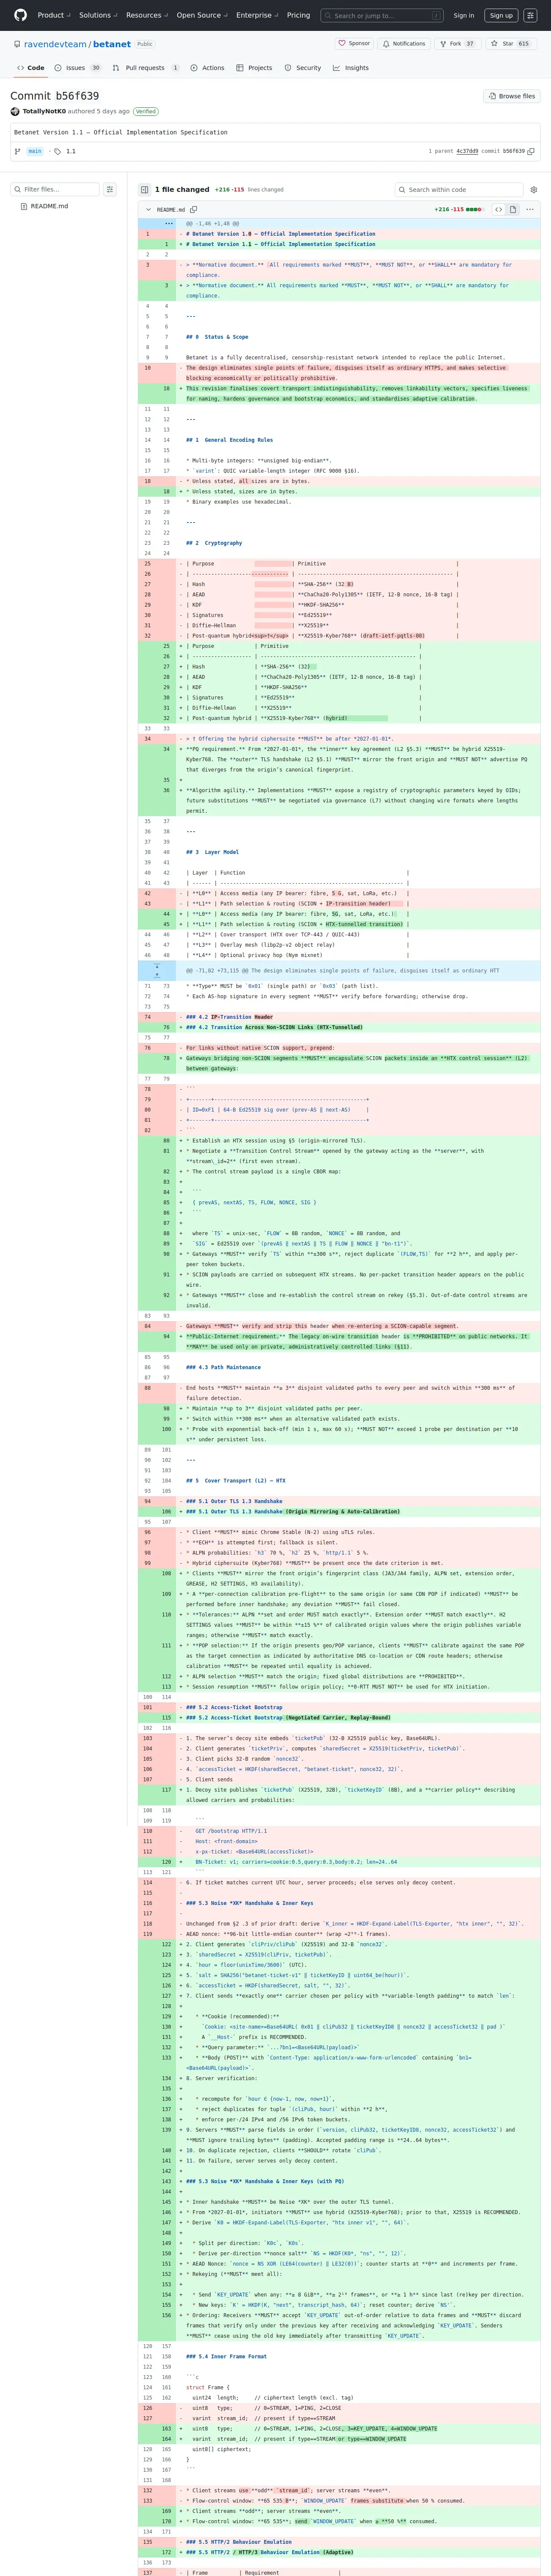Click the Browse files button
The width and height of the screenshot is (551, 2576).
click(512, 96)
